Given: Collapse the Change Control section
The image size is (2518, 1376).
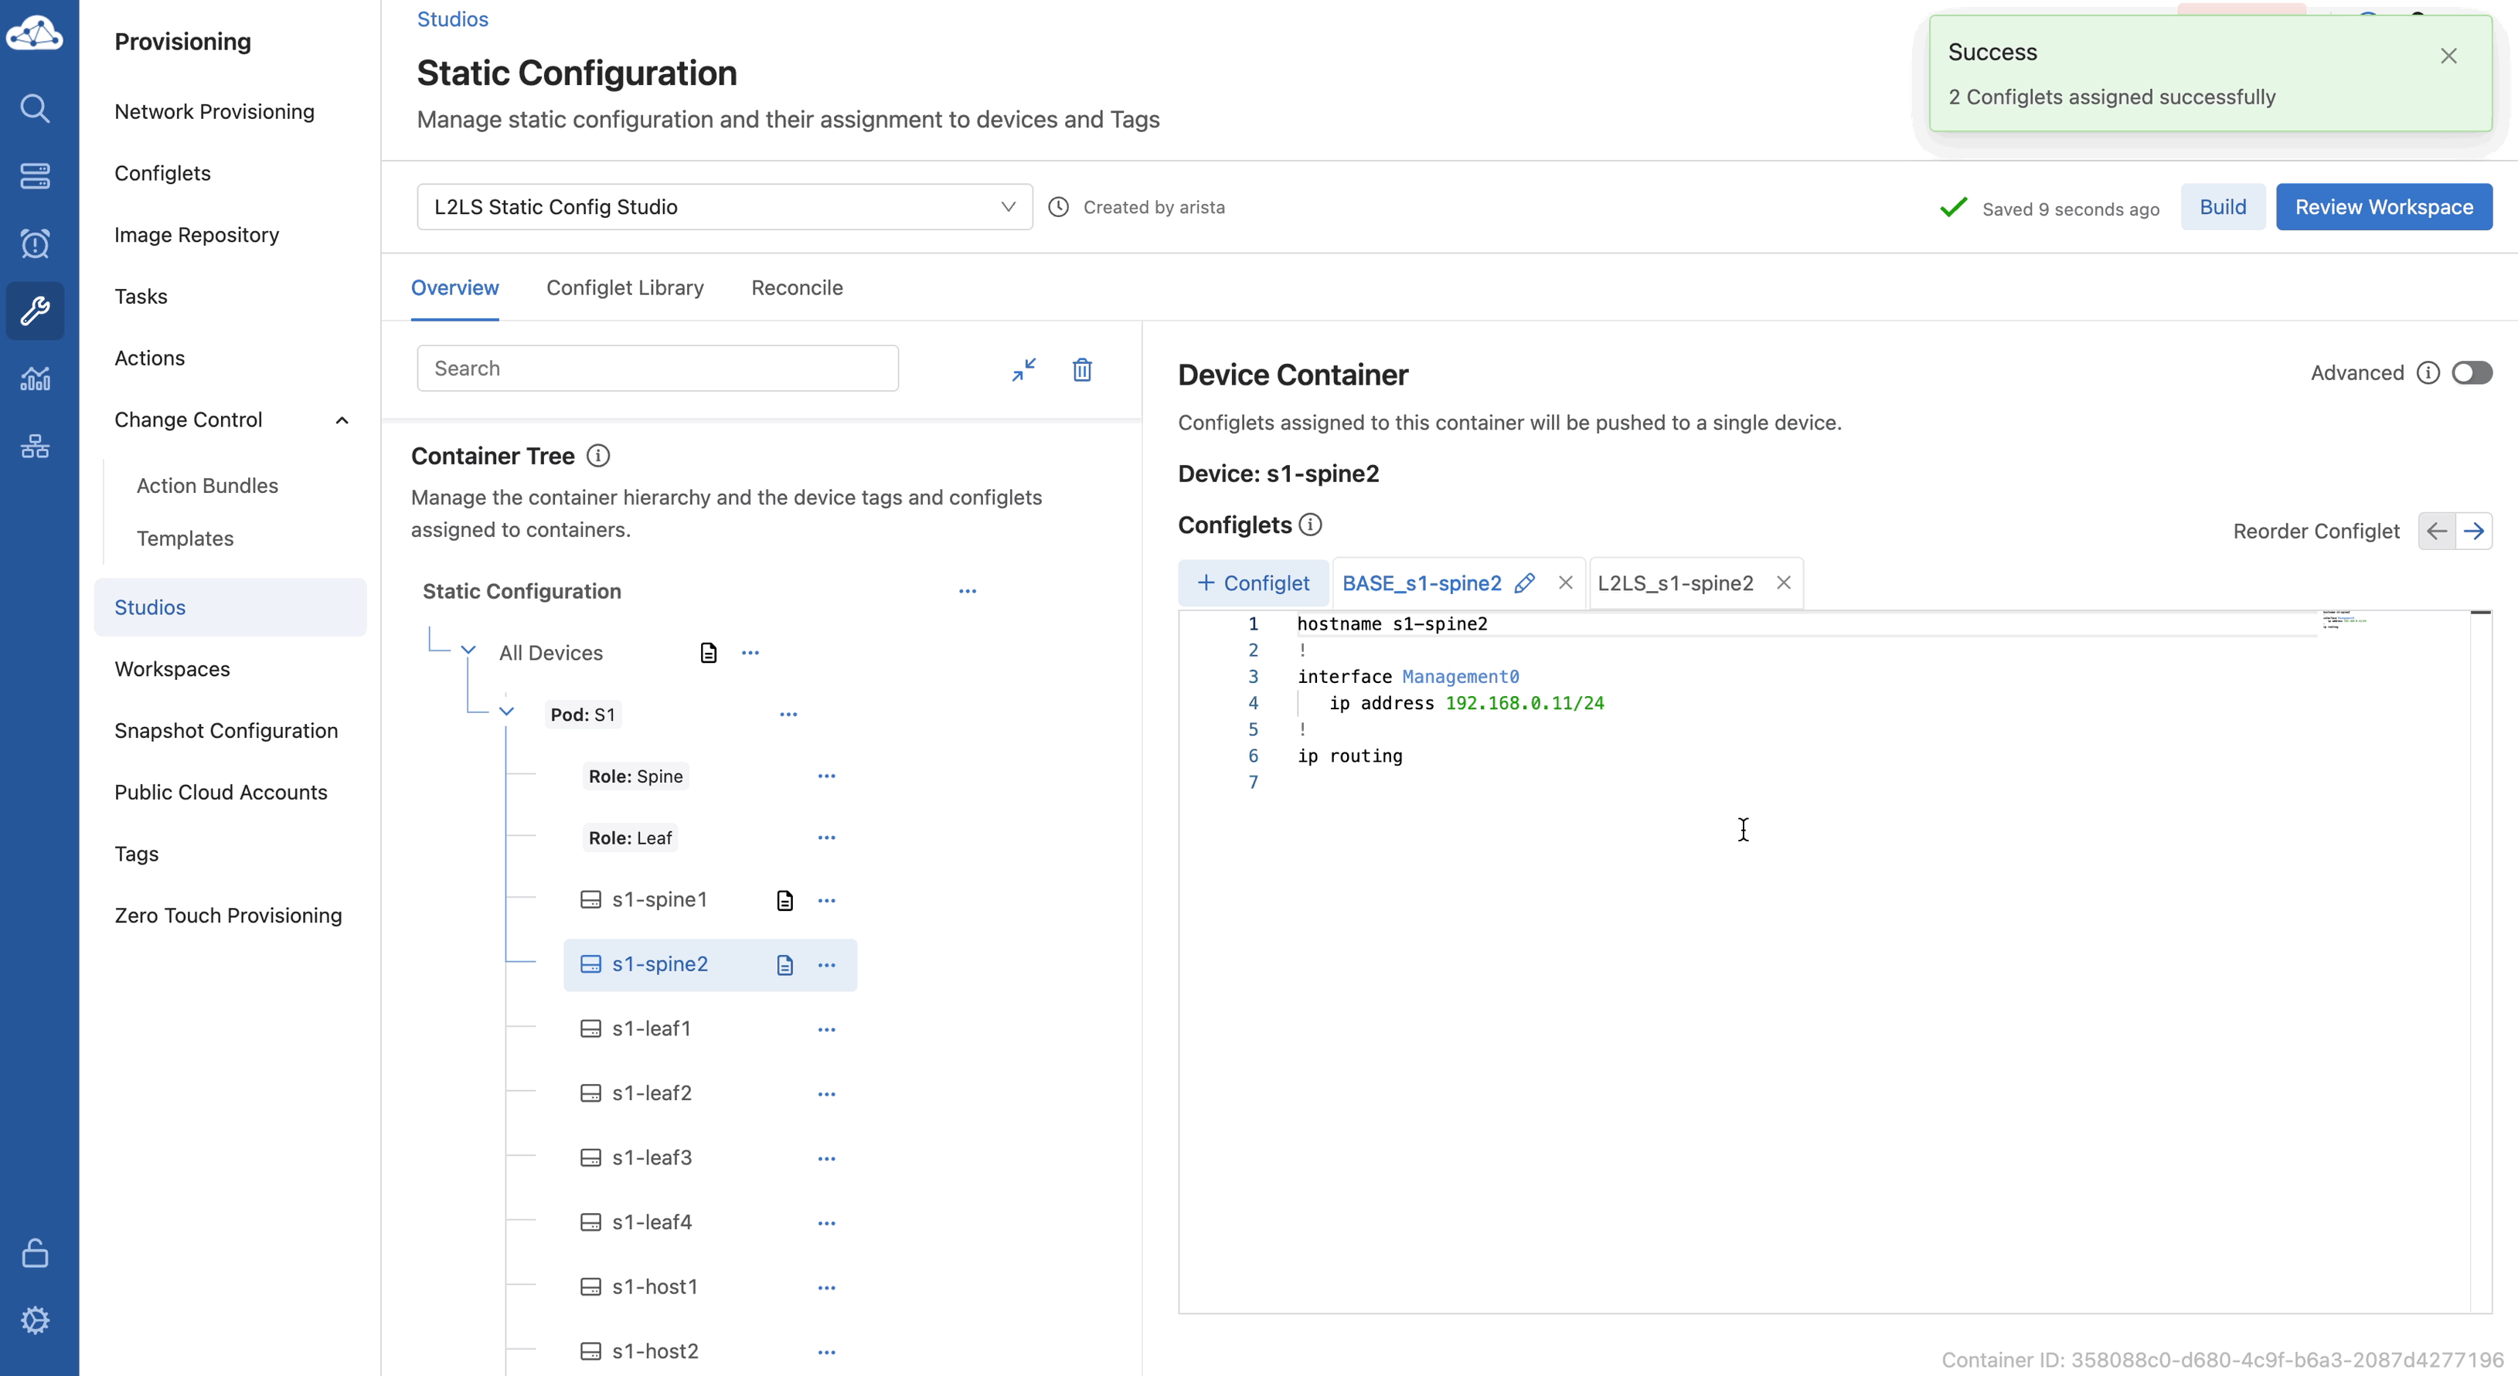Looking at the screenshot, I should coord(342,420).
